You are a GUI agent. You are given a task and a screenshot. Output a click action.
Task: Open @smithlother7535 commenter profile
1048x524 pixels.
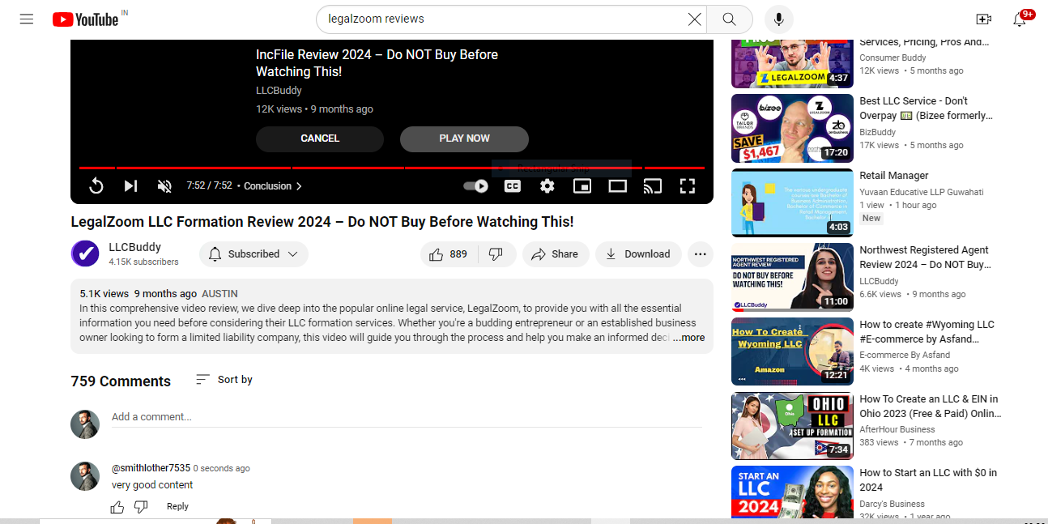click(x=151, y=468)
